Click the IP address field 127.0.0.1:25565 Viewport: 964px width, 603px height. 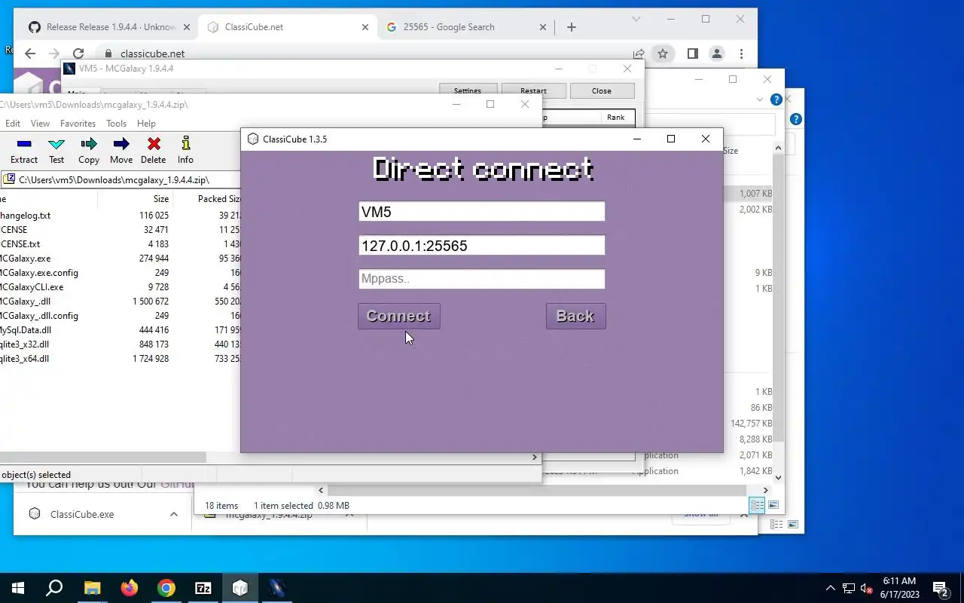[x=481, y=246]
